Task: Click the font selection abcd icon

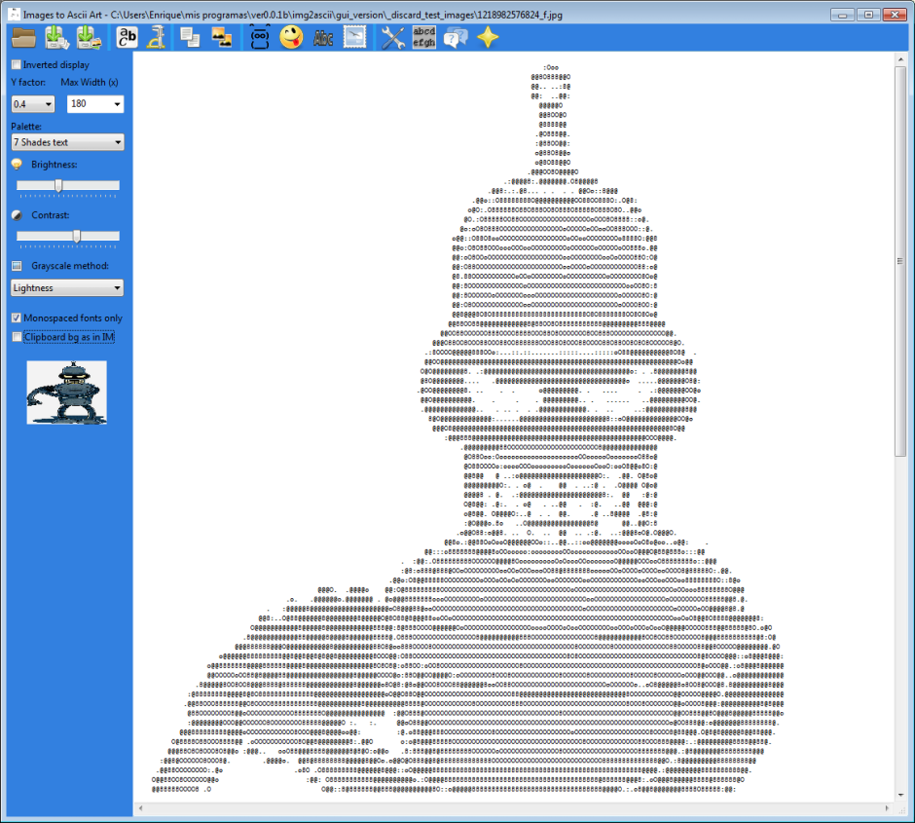Action: (x=424, y=37)
